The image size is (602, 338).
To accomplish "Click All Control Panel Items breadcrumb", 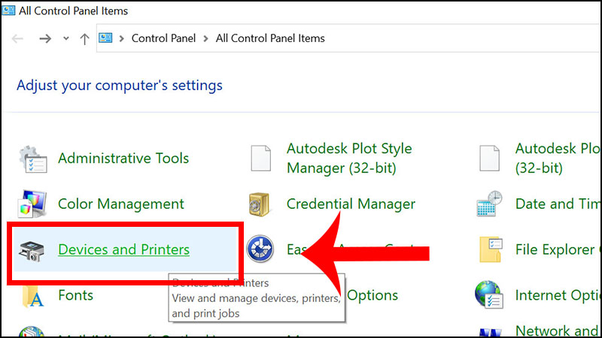I will coord(270,38).
